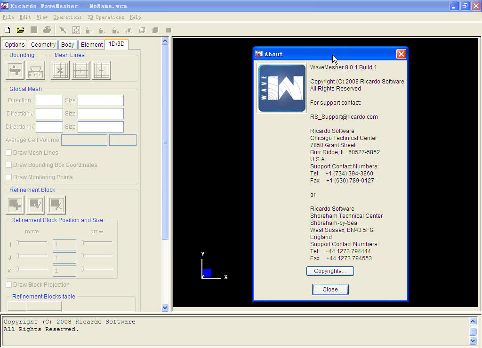Switch to the Geometry tab
The height and width of the screenshot is (348, 482).
(x=43, y=45)
